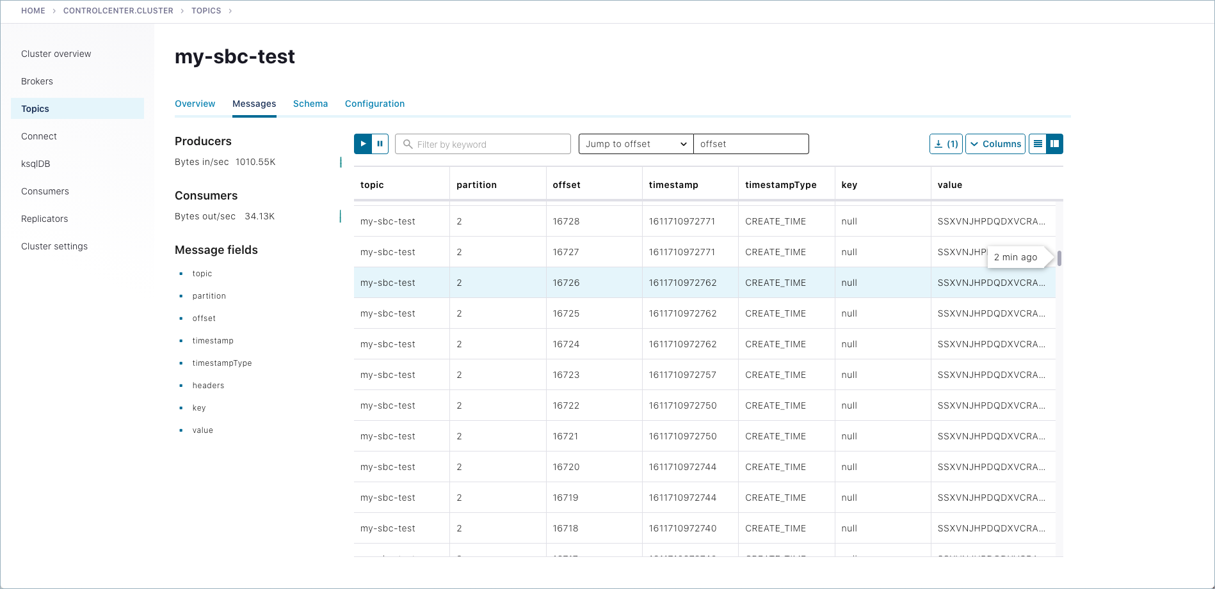This screenshot has height=589, width=1215.
Task: Click the search magnifier icon in the filter
Action: click(x=408, y=144)
